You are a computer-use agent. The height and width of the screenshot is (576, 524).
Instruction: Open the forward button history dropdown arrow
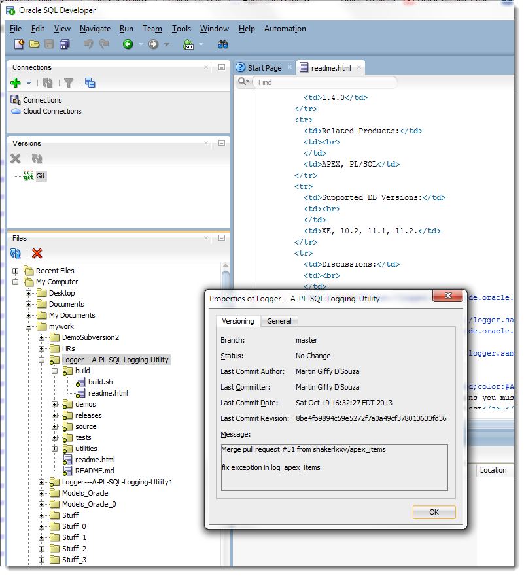(167, 45)
